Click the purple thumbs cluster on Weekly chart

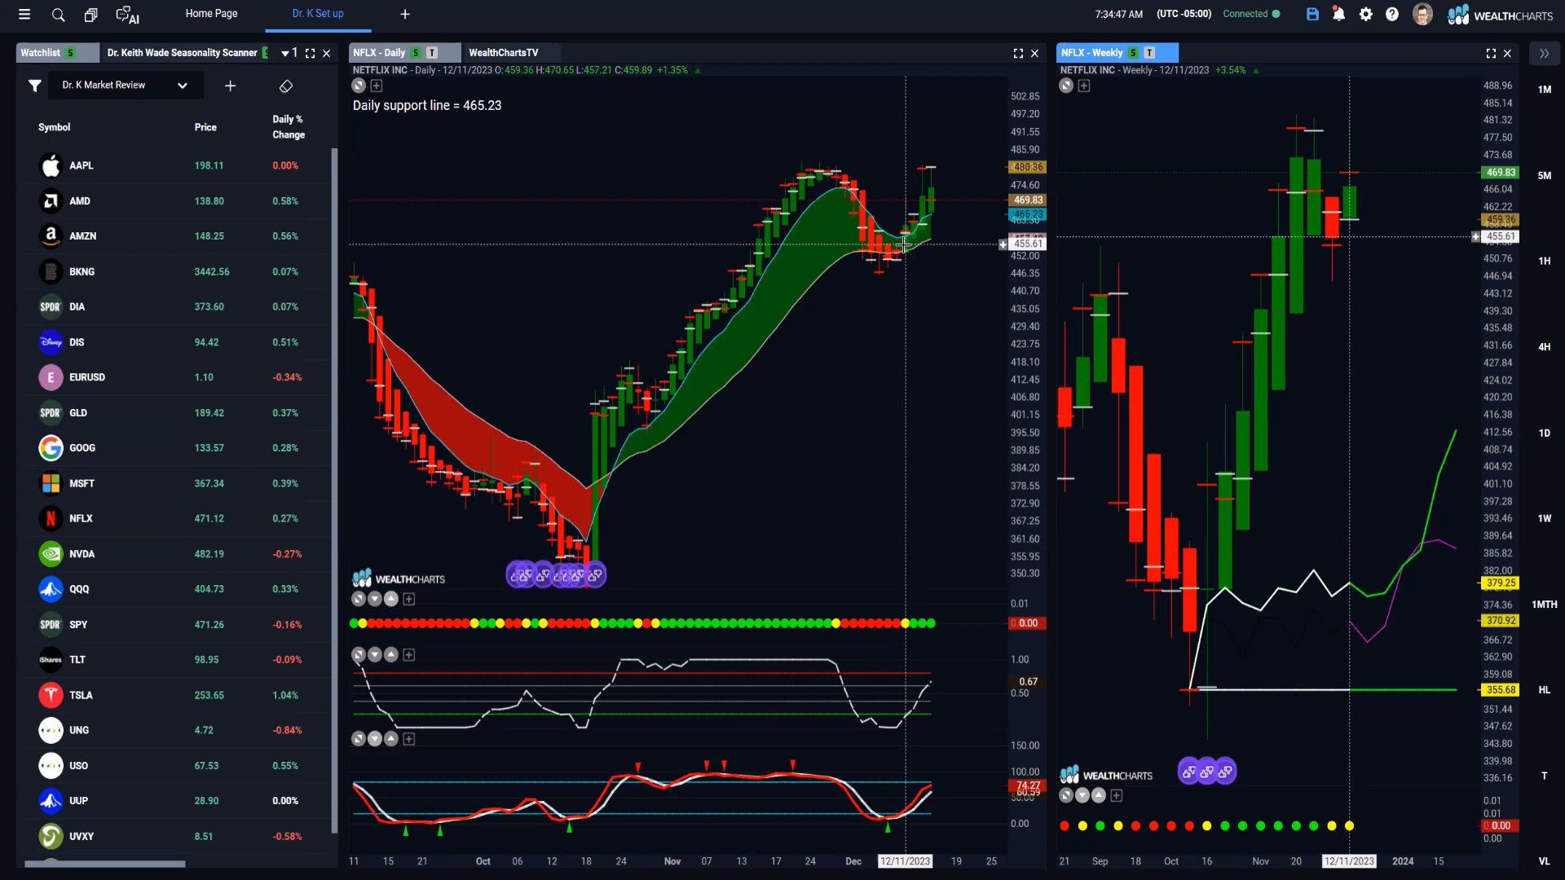(1207, 771)
